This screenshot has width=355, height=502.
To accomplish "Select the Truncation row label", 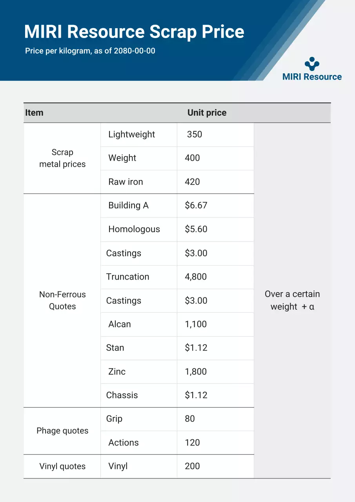I will [127, 277].
